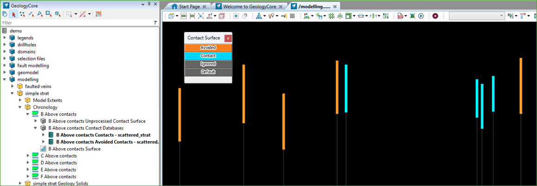Viewport: 537px width, 186px height.
Task: Choose the select-triangle tool
Action: click(40, 14)
